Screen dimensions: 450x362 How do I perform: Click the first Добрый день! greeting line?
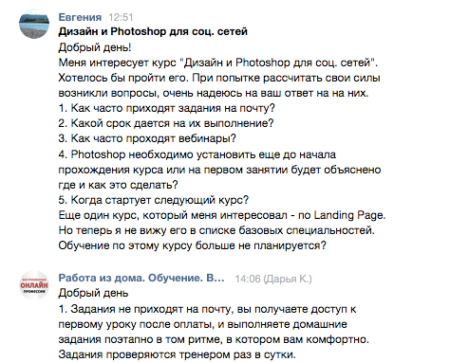point(95,47)
